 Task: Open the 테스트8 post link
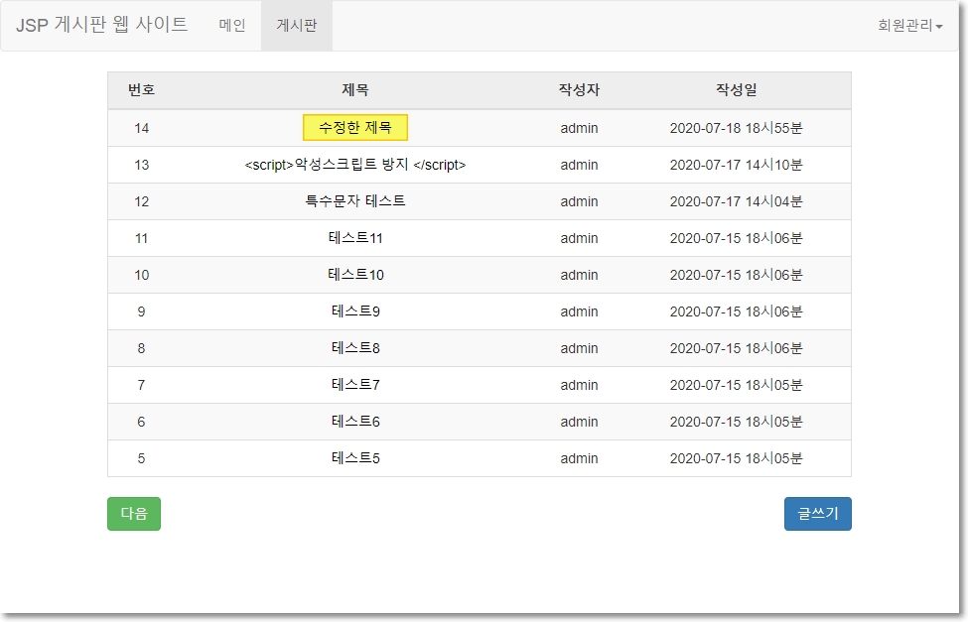pyautogui.click(x=355, y=348)
